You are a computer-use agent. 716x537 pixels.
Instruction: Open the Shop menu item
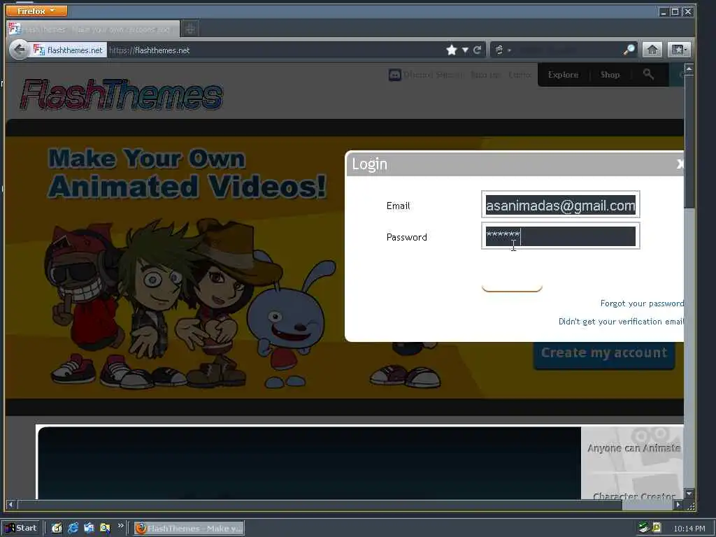610,75
